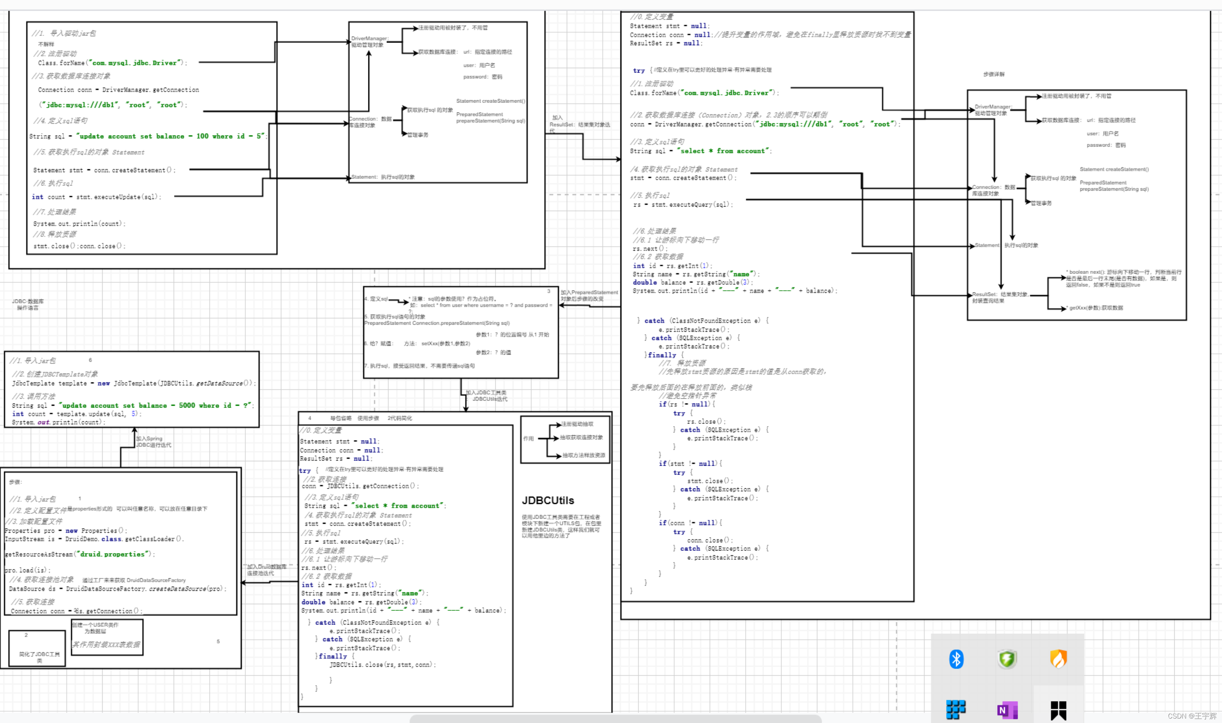The image size is (1222, 723).
Task: Click the blue grid squares tray icon
Action: point(955,709)
